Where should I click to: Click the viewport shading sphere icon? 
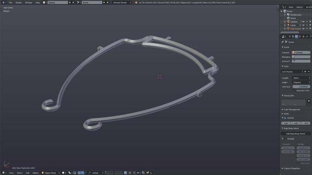[x=64, y=173]
